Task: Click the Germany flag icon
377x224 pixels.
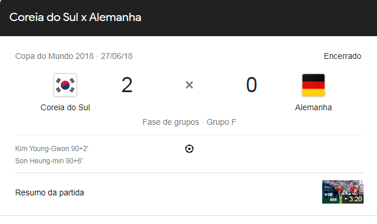Action: [313, 85]
